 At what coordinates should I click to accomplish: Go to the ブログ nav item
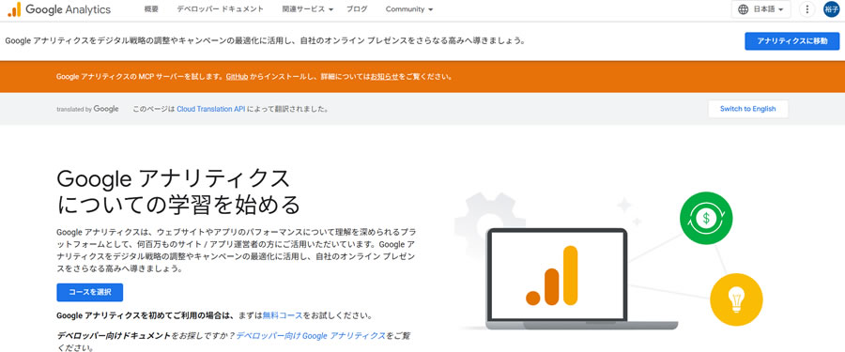(x=357, y=9)
